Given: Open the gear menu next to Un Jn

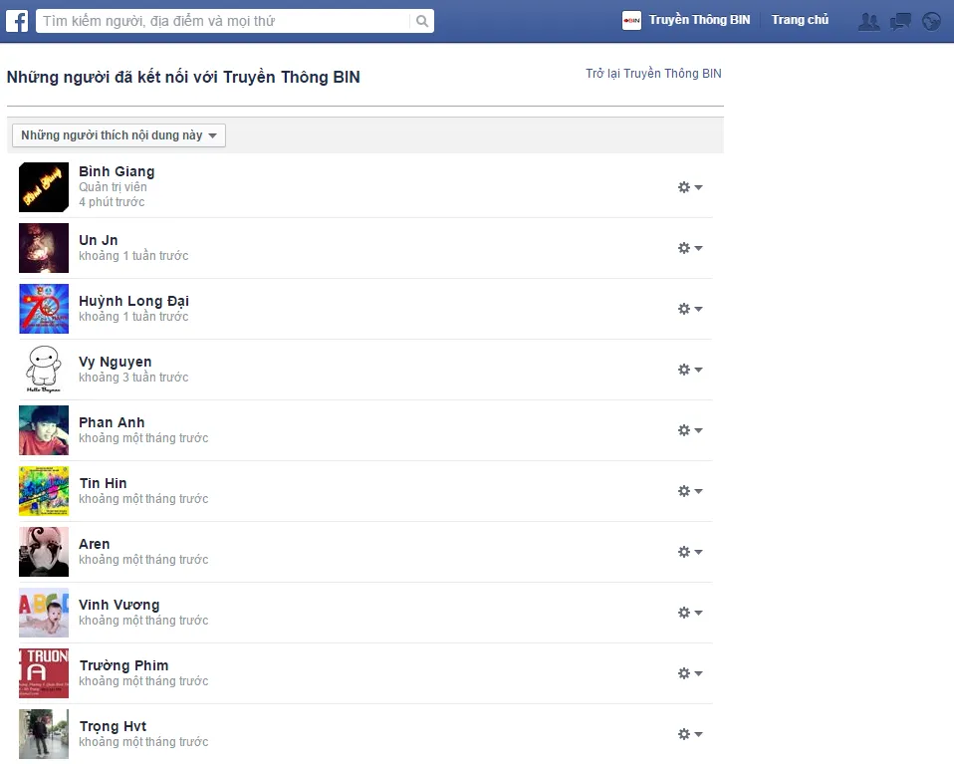Looking at the screenshot, I should tap(683, 247).
